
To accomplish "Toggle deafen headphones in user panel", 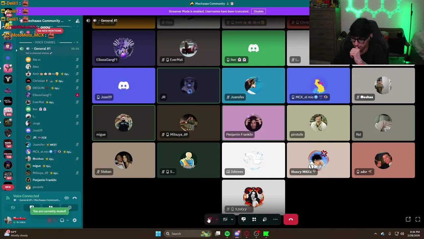I will coord(62,220).
